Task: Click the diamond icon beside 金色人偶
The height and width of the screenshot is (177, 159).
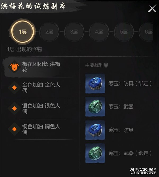Action: tap(14, 88)
